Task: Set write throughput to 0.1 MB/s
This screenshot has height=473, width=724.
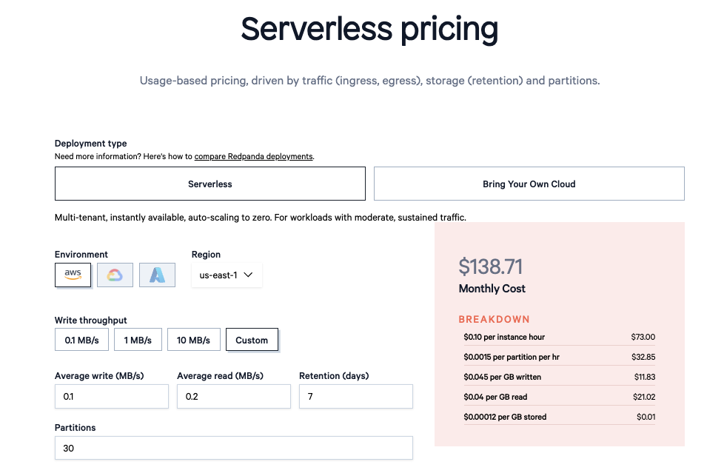Action: pyautogui.click(x=81, y=340)
